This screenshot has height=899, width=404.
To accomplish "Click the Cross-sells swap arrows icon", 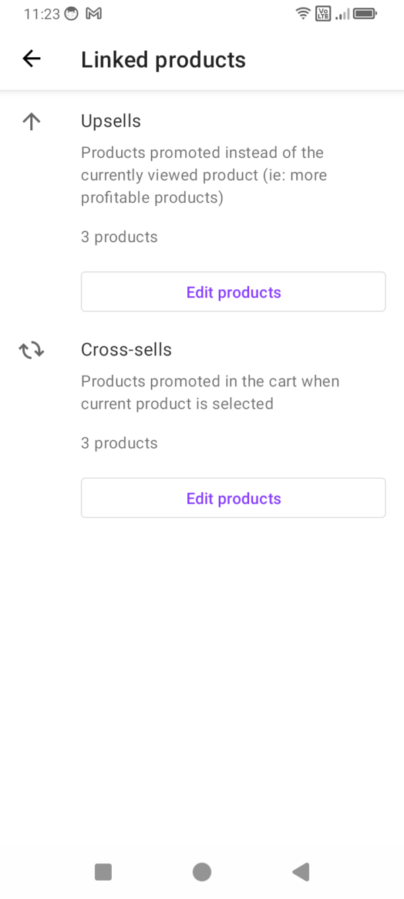I will point(32,350).
